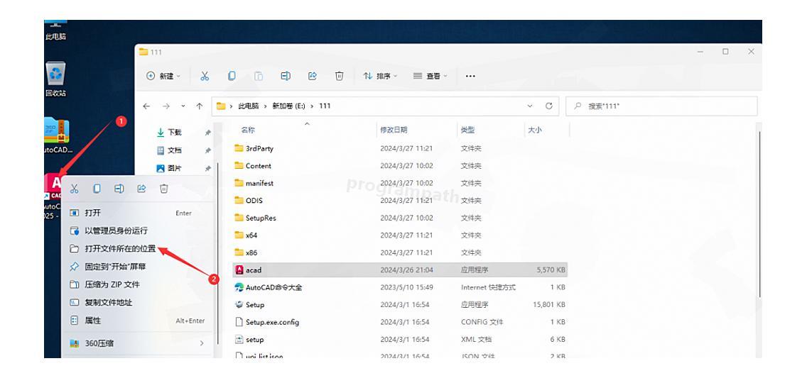The width and height of the screenshot is (807, 378).
Task: Open the Recycle Bin desktop icon
Action: pos(55,79)
